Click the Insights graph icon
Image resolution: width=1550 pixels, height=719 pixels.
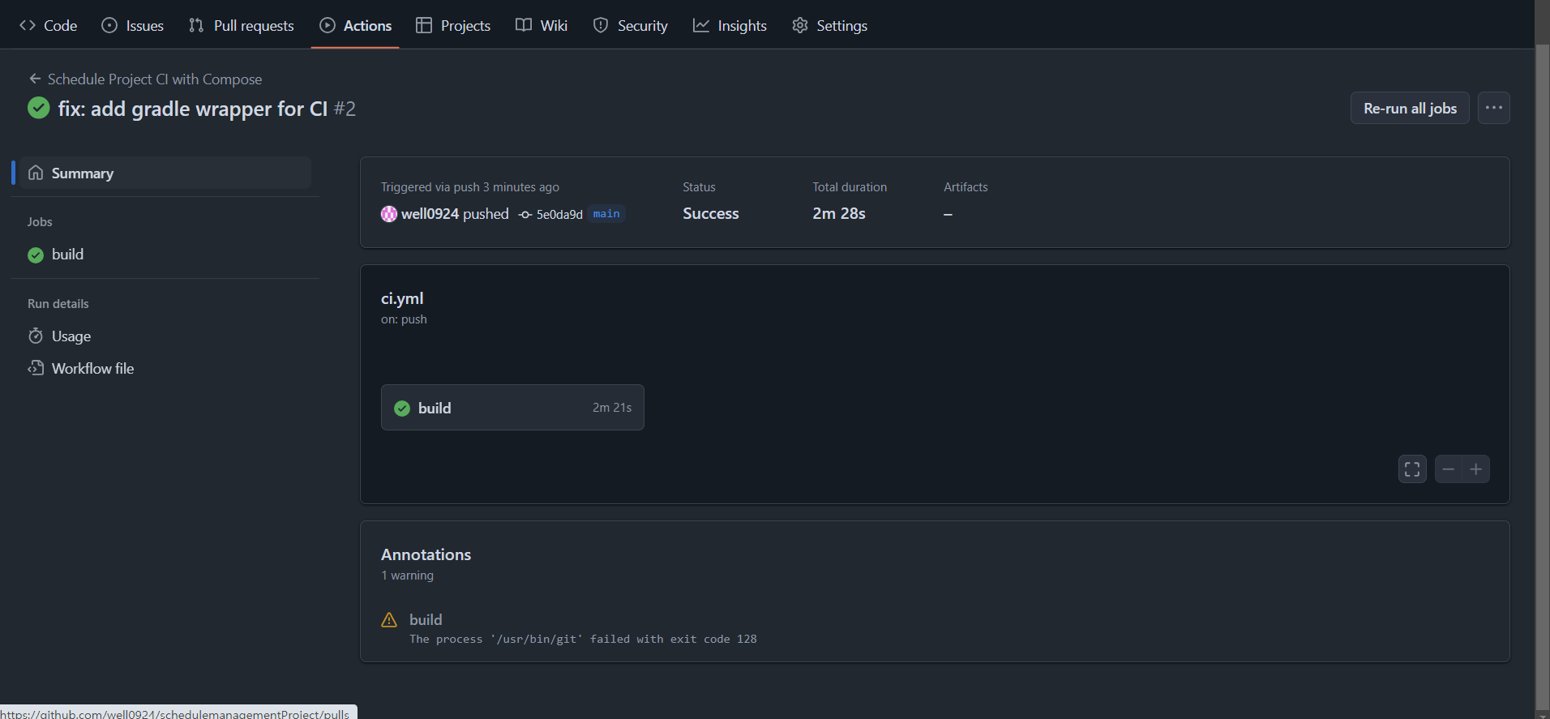click(x=701, y=25)
